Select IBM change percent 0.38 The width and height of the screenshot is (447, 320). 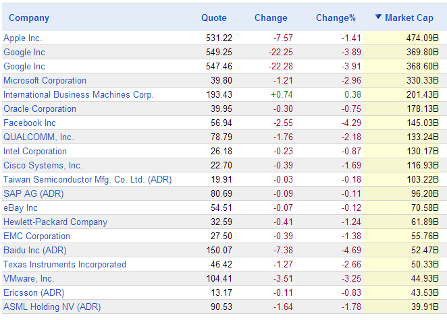click(352, 95)
